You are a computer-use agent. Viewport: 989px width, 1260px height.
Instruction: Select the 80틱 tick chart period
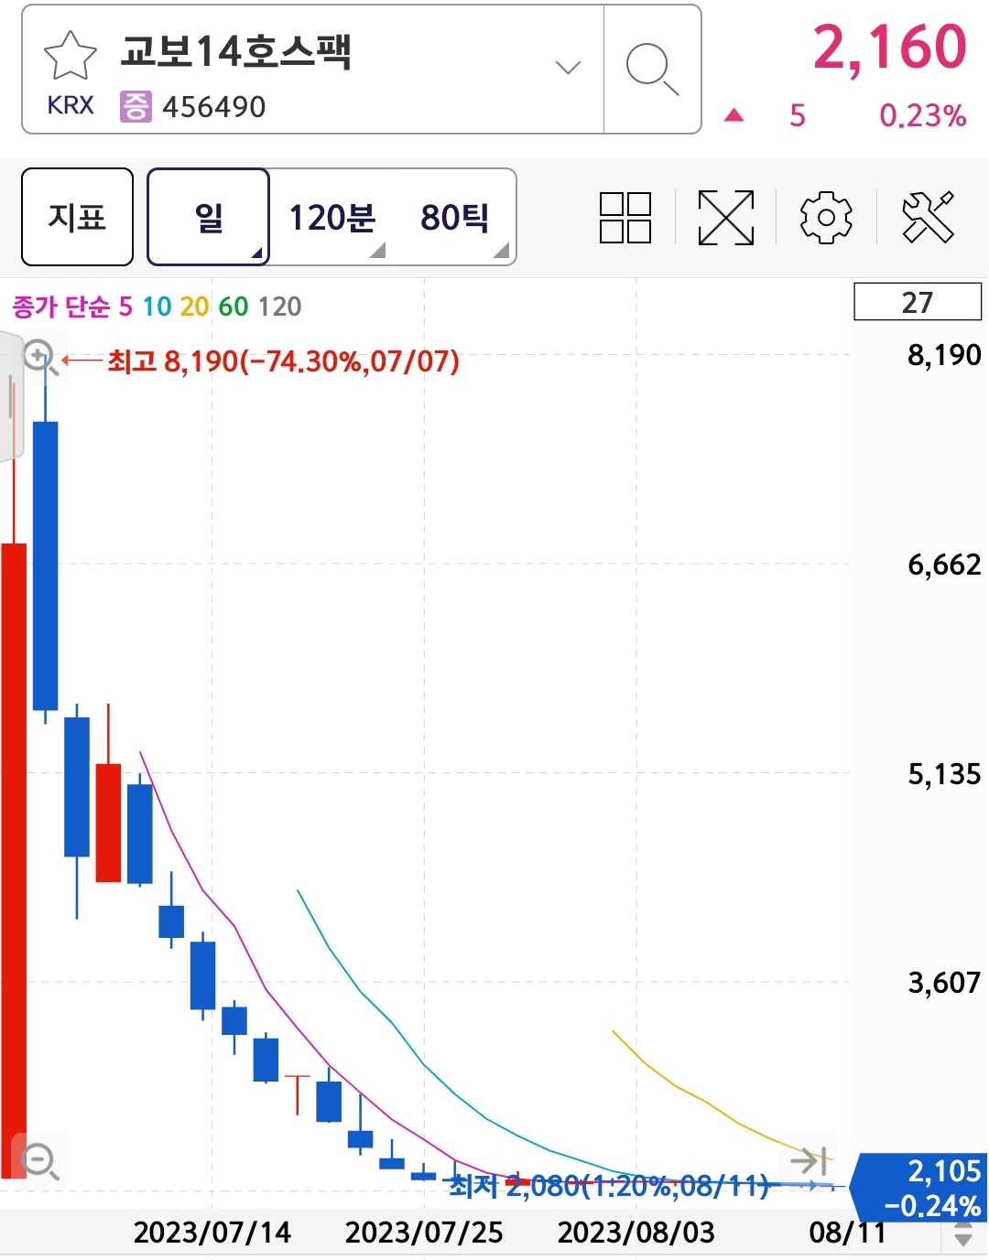[x=455, y=218]
